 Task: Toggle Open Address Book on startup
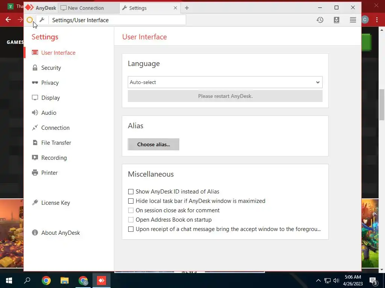131,220
